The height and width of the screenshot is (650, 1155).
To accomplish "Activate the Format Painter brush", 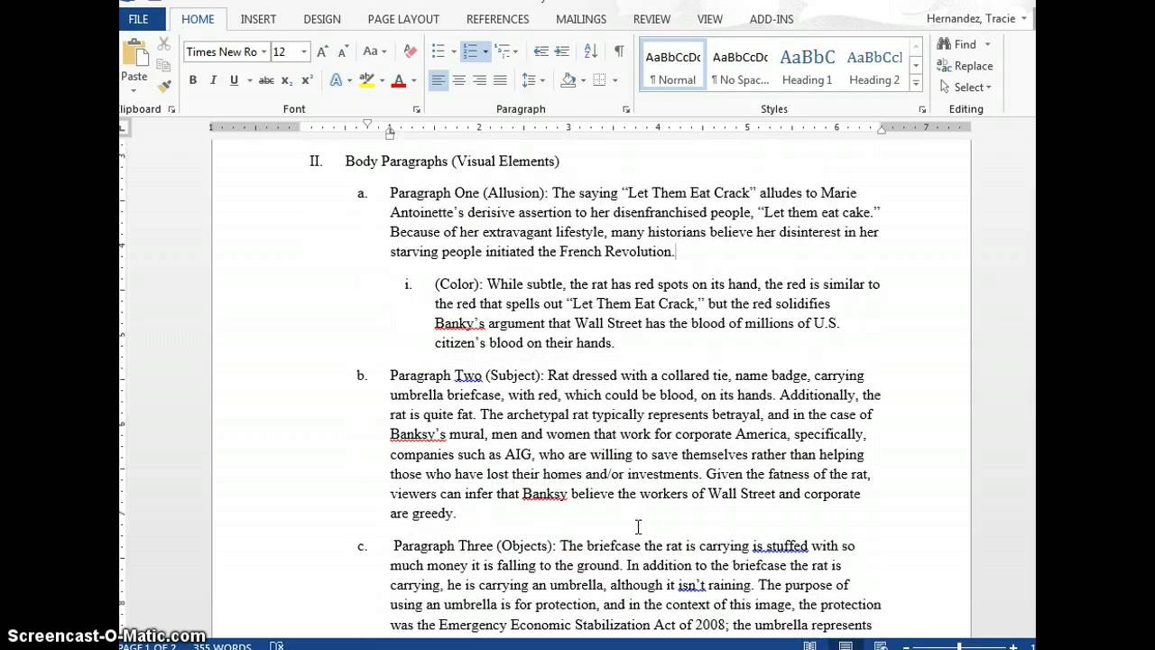I will click(x=164, y=87).
